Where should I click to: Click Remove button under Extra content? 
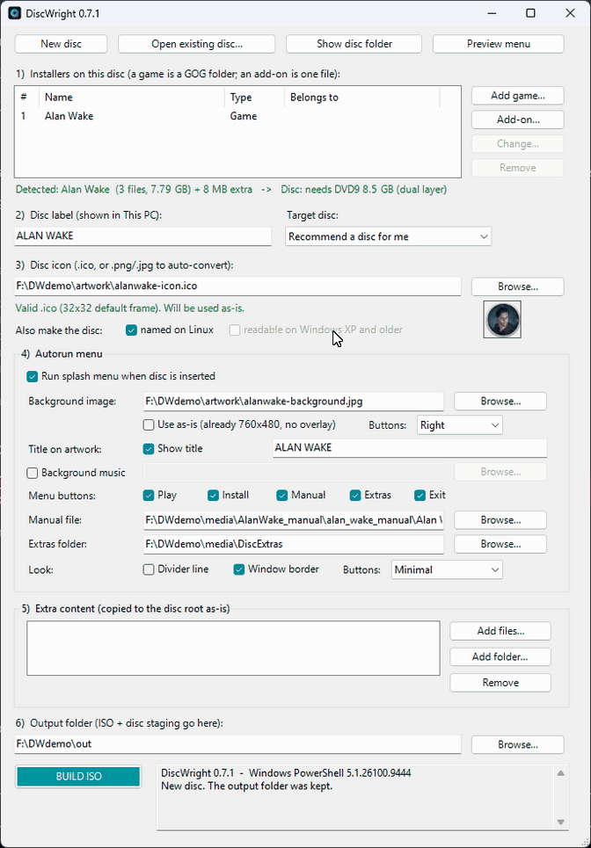pos(500,683)
